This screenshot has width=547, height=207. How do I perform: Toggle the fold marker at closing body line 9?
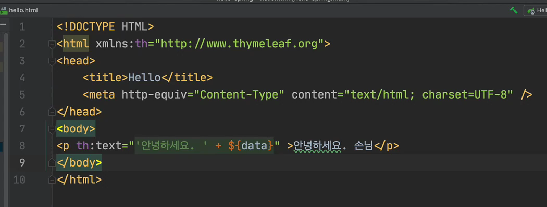[52, 162]
